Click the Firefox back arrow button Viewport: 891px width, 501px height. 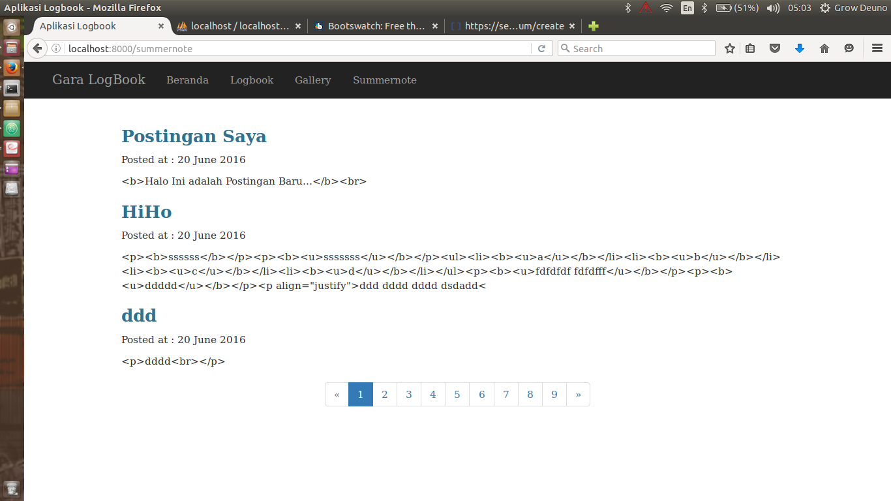coord(37,48)
